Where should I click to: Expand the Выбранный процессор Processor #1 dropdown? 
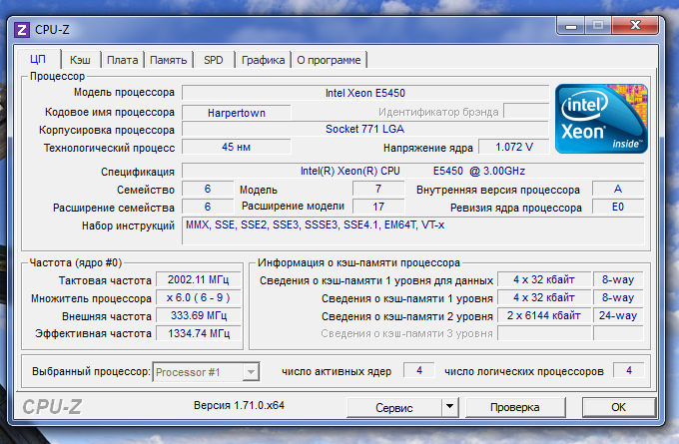pyautogui.click(x=251, y=372)
